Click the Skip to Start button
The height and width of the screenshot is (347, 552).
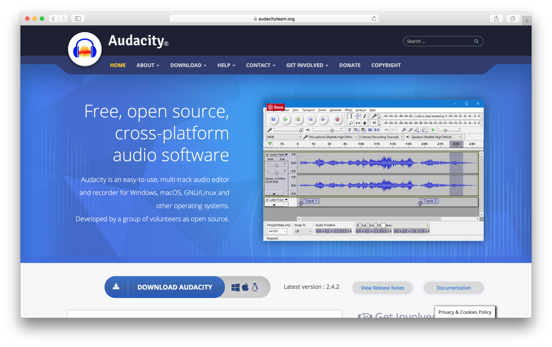(311, 120)
